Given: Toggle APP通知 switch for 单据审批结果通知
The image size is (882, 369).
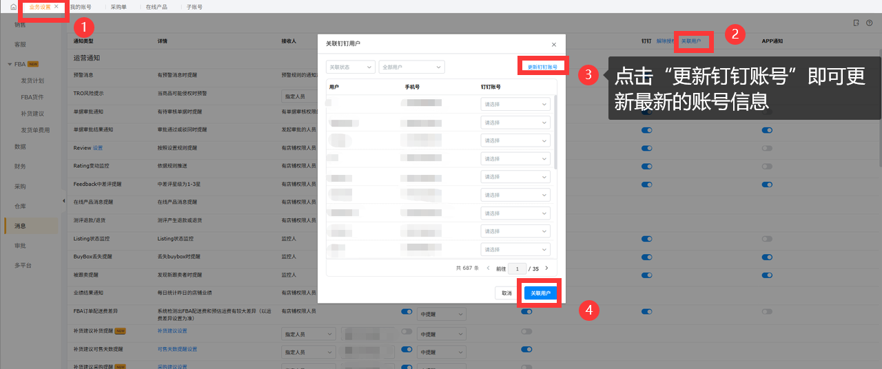Looking at the screenshot, I should tap(767, 129).
